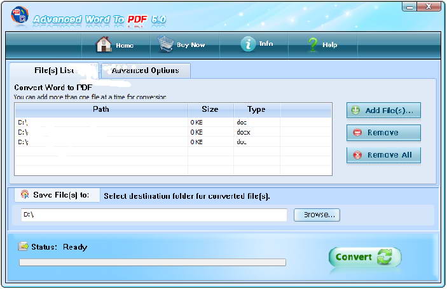Screen dimensions: 447x289
Task: Minimize the application window
Action: point(409,7)
